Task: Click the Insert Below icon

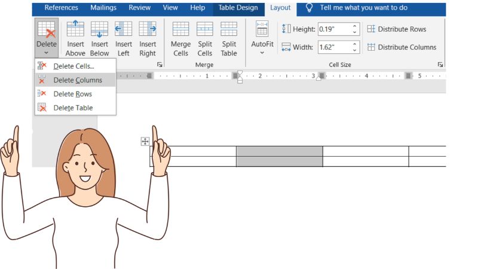Action: coord(99,29)
